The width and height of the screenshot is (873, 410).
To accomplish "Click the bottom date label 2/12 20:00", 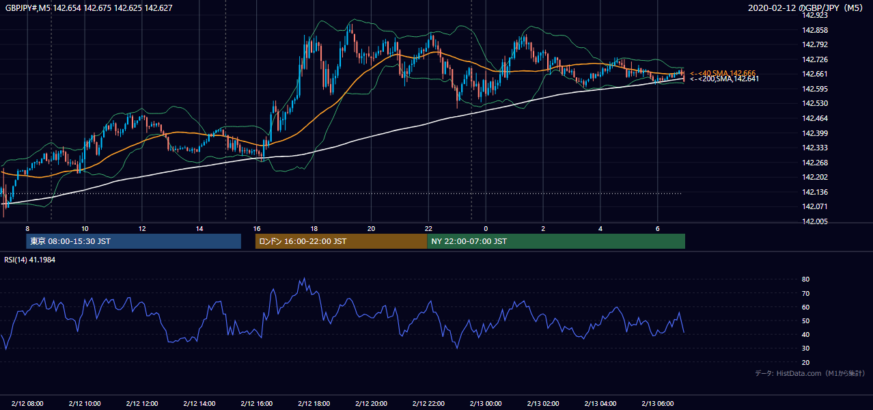I will pyautogui.click(x=371, y=404).
